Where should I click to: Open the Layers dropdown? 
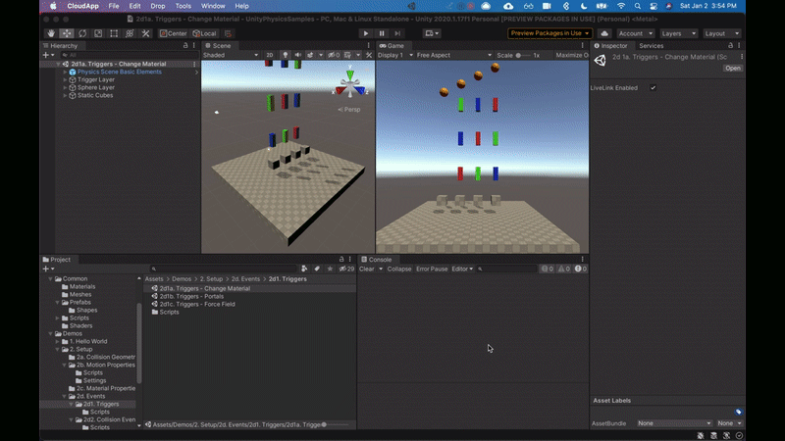[678, 33]
